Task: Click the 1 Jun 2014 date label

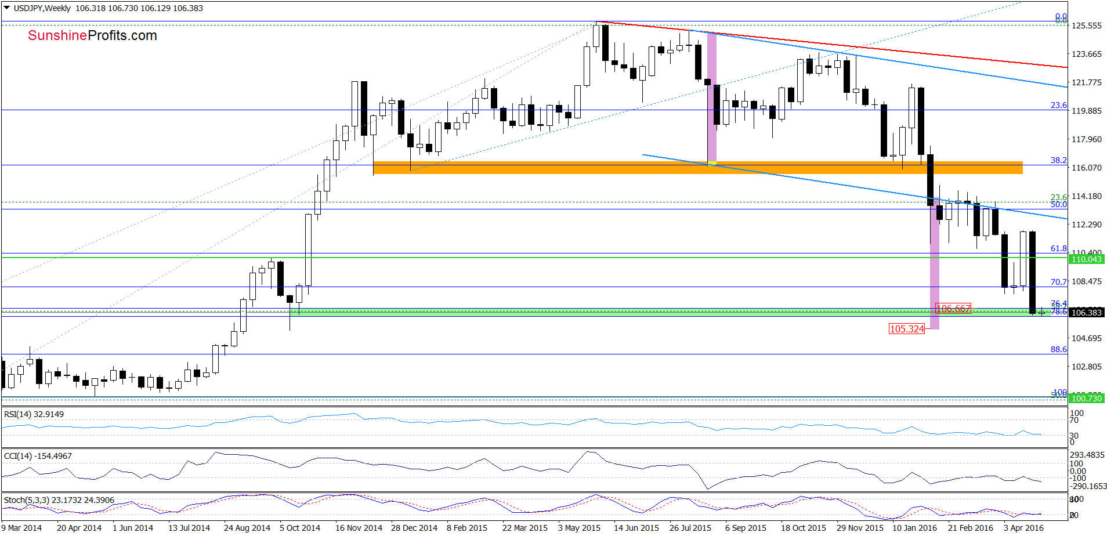Action: click(133, 528)
